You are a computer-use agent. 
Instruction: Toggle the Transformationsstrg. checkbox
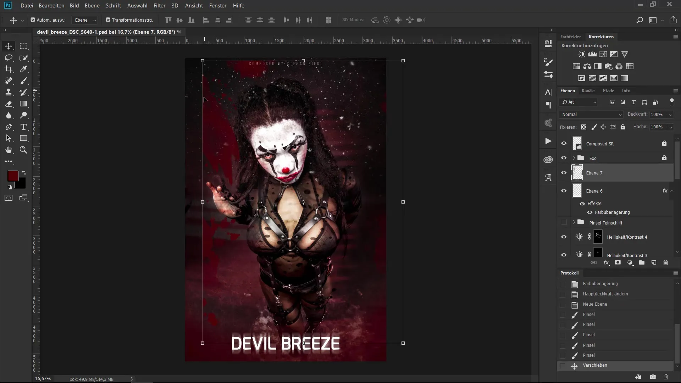click(x=108, y=20)
